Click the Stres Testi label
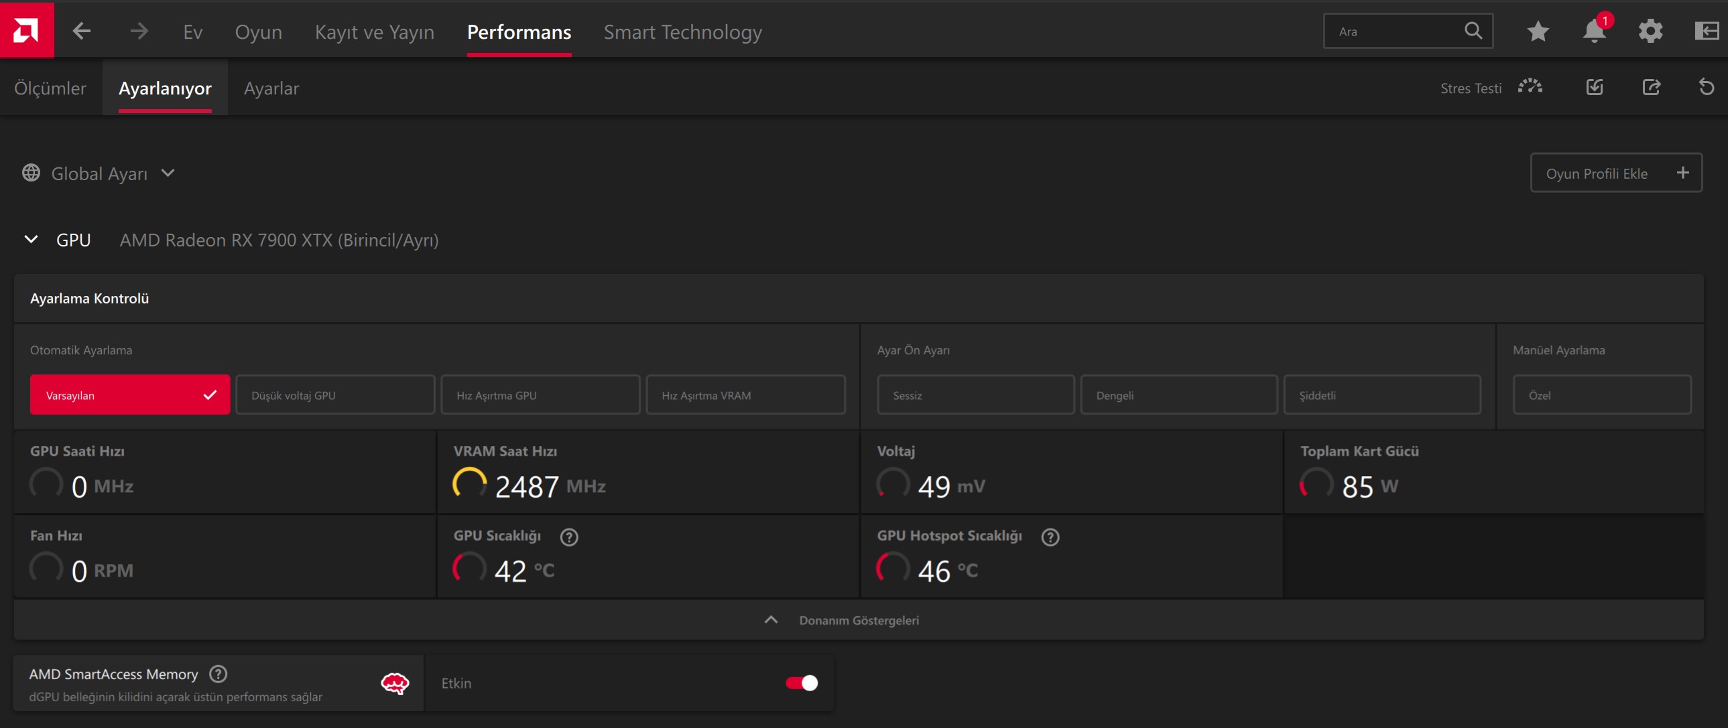 (x=1471, y=88)
